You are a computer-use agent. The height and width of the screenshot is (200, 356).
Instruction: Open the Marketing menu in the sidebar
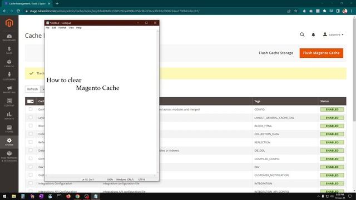[9, 89]
